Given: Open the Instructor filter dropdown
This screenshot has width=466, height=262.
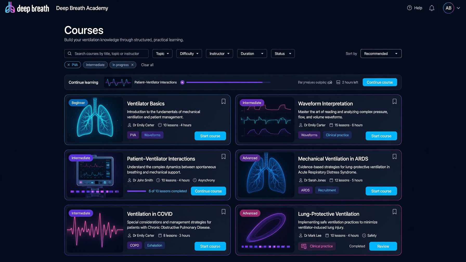Looking at the screenshot, I should [219, 54].
